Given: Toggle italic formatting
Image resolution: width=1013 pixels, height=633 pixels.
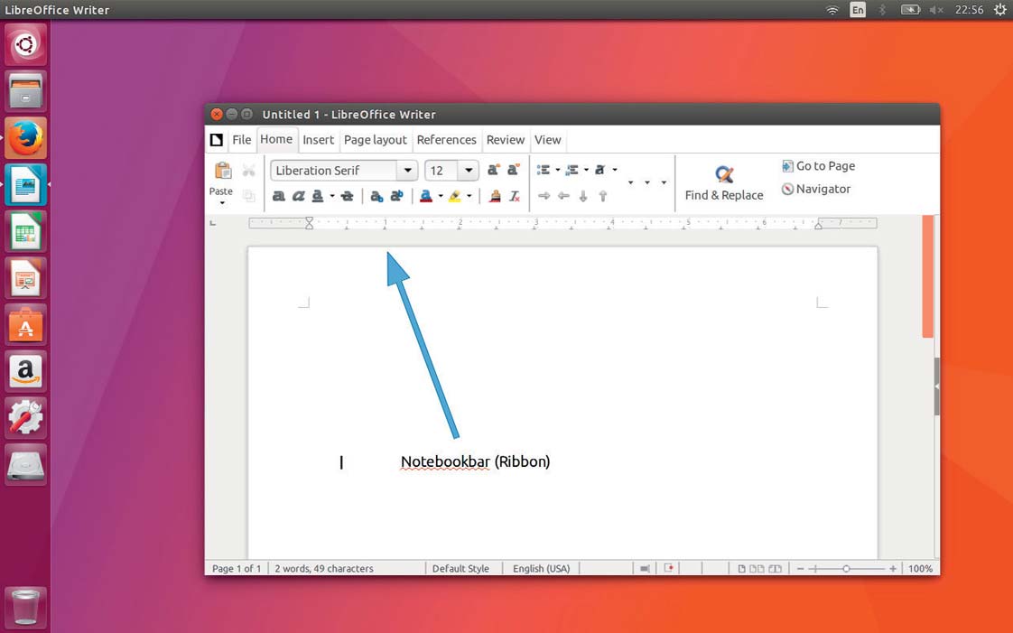Looking at the screenshot, I should pyautogui.click(x=298, y=196).
